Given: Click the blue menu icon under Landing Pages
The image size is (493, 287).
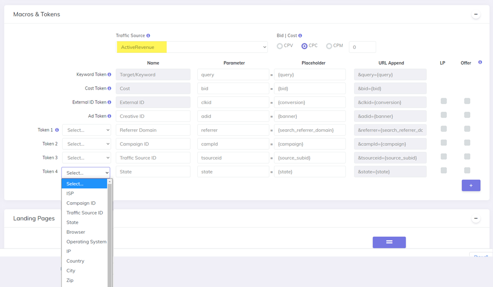Looking at the screenshot, I should (x=389, y=242).
